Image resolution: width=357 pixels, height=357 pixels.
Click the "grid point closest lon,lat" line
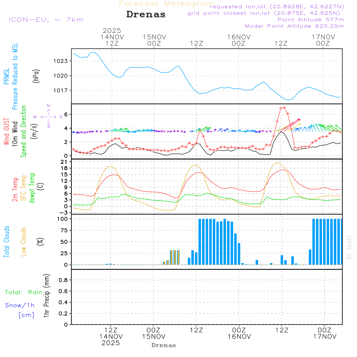pos(266,13)
